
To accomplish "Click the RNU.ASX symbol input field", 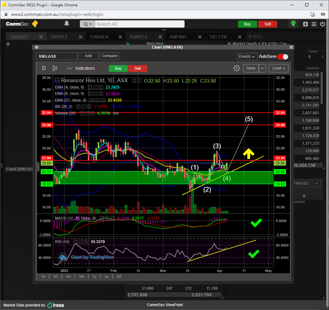I will (x=56, y=56).
